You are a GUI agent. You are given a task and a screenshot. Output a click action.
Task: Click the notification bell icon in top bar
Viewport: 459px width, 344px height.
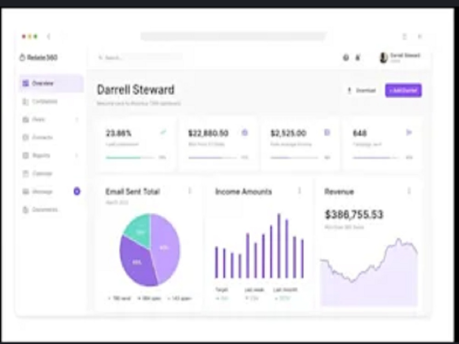358,58
